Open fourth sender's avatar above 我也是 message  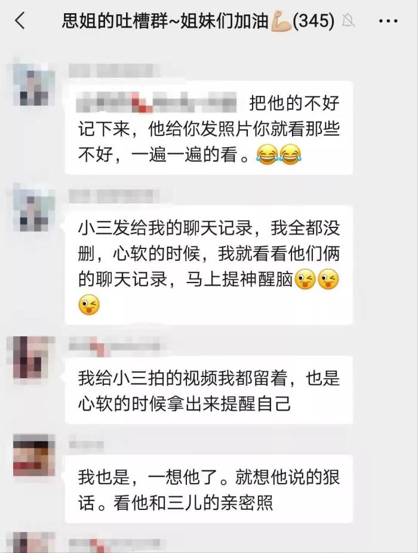[34, 455]
